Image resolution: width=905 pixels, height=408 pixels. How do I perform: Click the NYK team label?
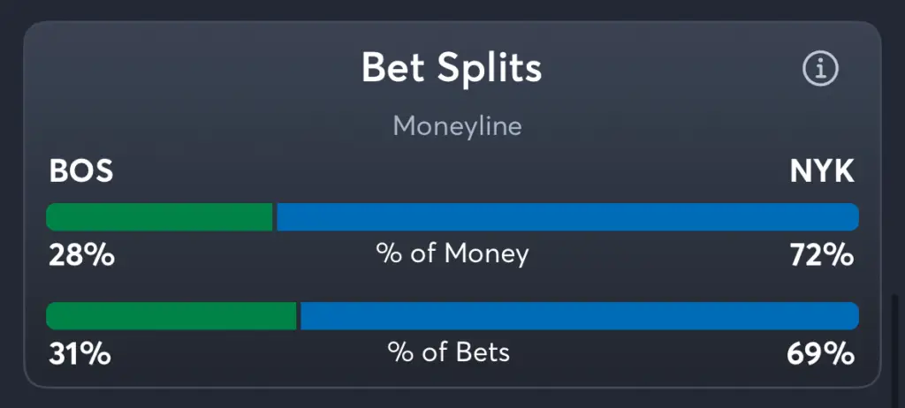(822, 171)
